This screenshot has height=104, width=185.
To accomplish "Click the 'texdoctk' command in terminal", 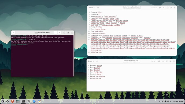I will coord(32,39).
